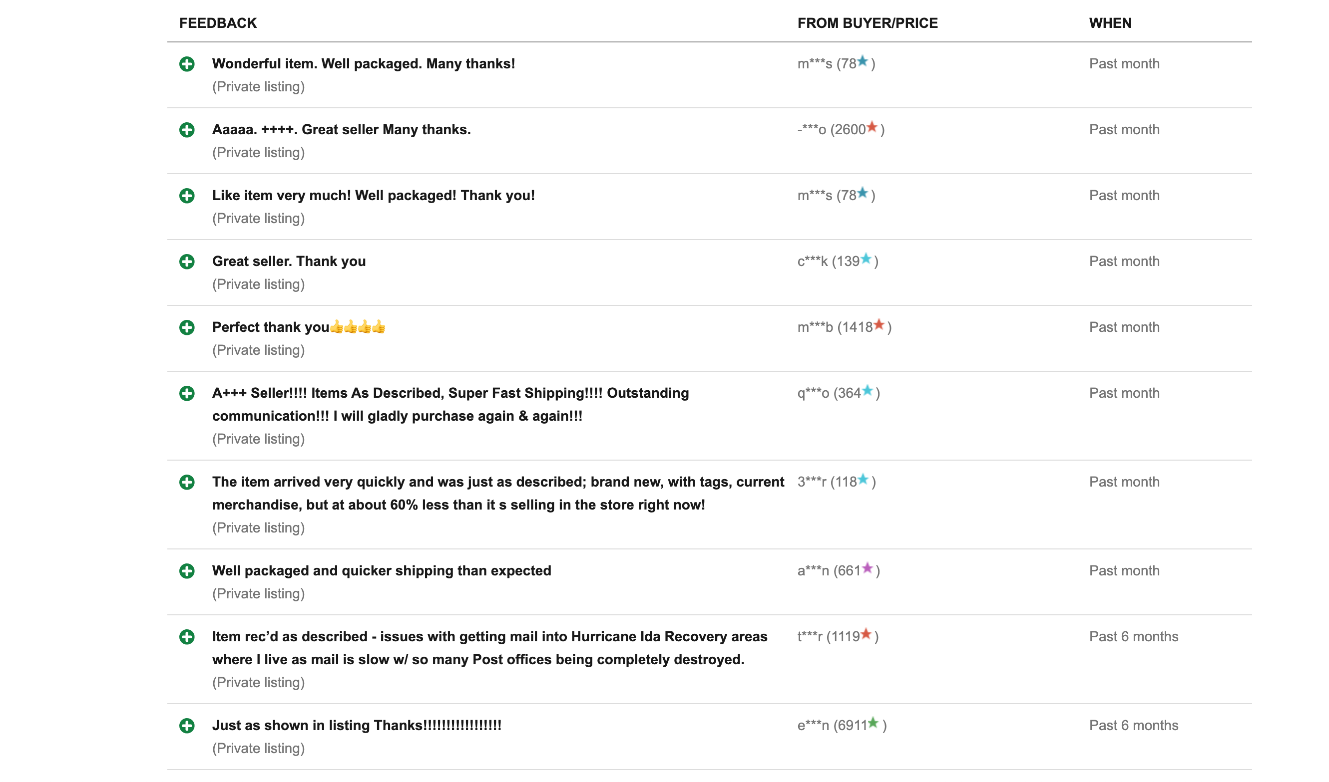
Task: Click positive icon next to "Aaaaa. ++++." feedback
Action: point(187,130)
